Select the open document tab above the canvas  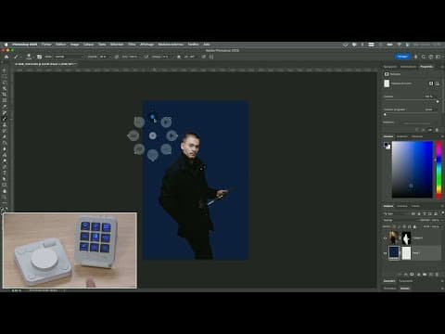(x=45, y=64)
